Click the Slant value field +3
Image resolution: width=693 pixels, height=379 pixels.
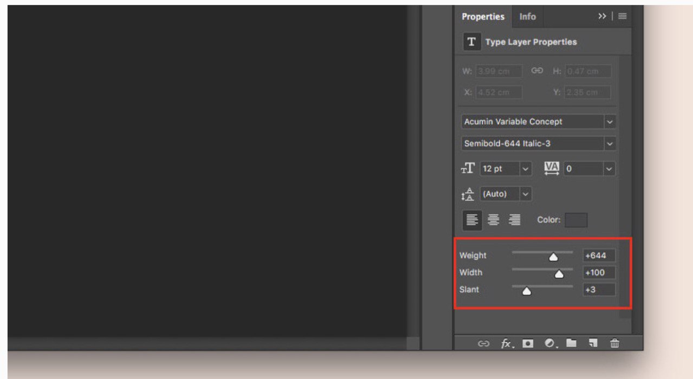click(x=599, y=290)
